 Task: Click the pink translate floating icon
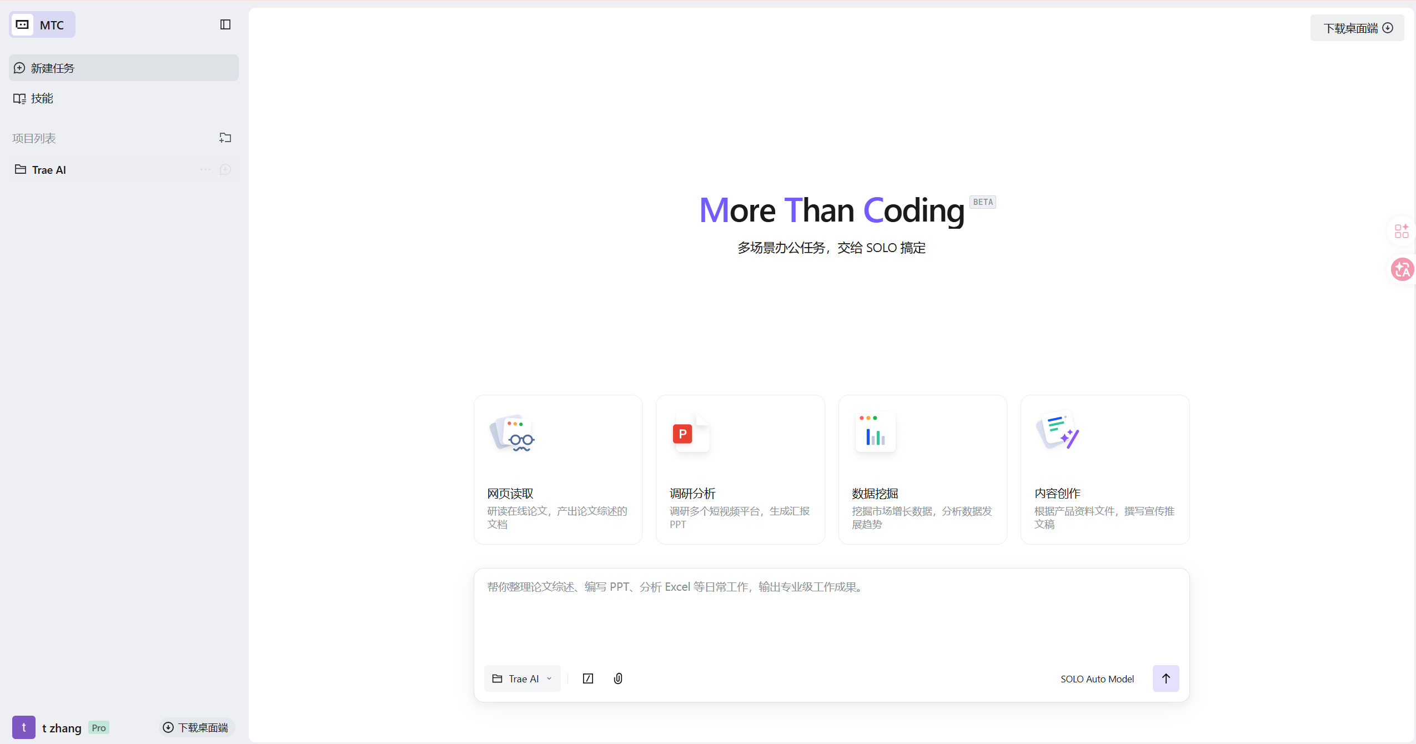(1402, 270)
